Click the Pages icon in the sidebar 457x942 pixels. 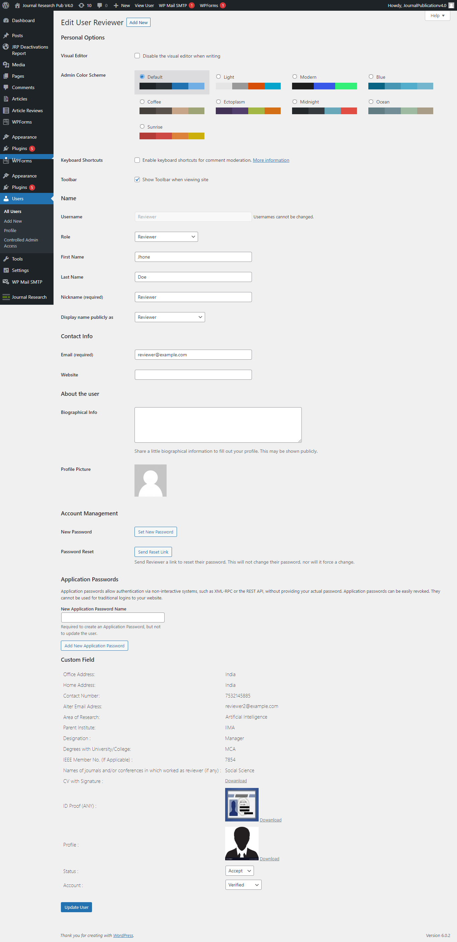coord(6,76)
